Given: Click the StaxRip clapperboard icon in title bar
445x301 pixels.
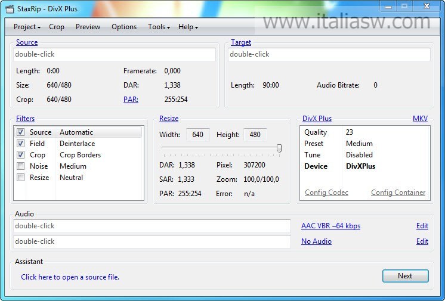Looking at the screenshot, I should [x=10, y=9].
